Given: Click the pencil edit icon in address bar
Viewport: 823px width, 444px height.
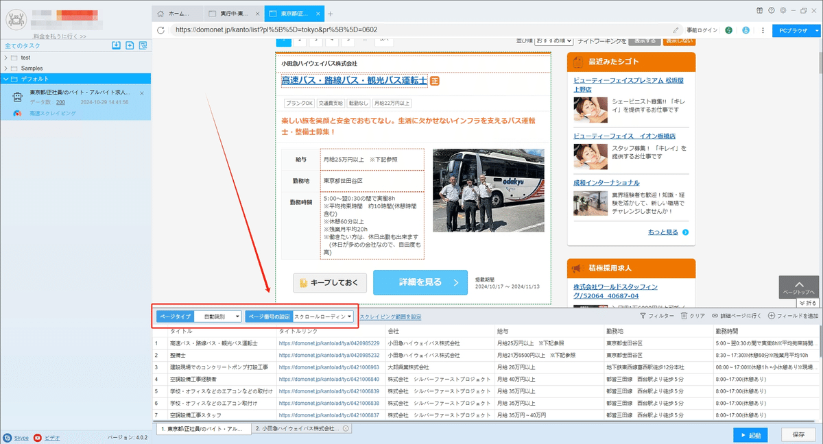Looking at the screenshot, I should tap(676, 30).
